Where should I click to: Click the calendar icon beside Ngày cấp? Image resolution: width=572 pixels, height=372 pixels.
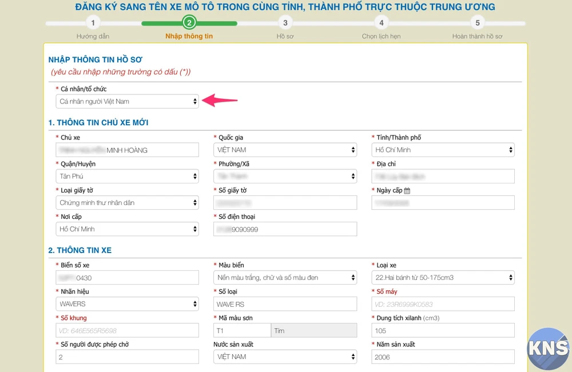(407, 190)
